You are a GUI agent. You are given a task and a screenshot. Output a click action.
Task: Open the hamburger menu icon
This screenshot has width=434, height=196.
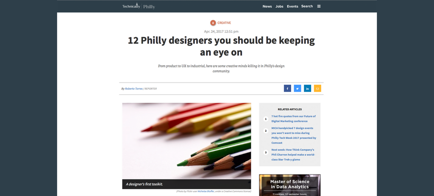319,6
